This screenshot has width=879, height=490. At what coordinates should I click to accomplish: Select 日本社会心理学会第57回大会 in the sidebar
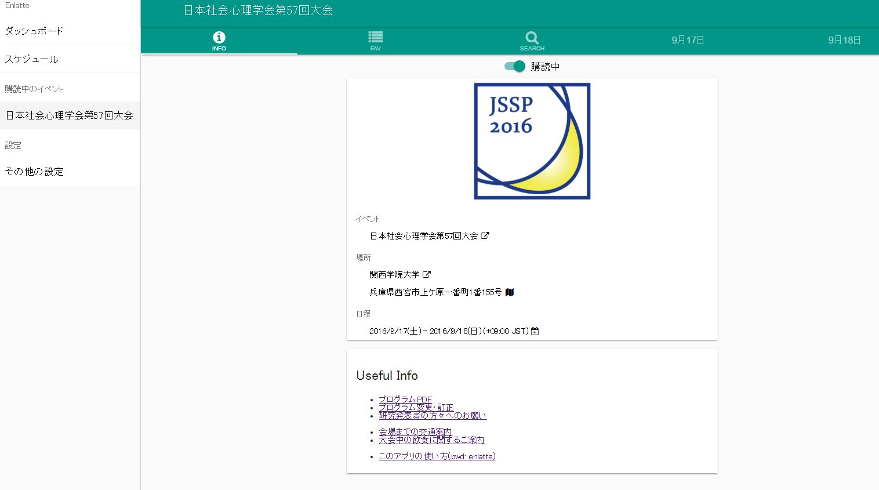pos(70,115)
